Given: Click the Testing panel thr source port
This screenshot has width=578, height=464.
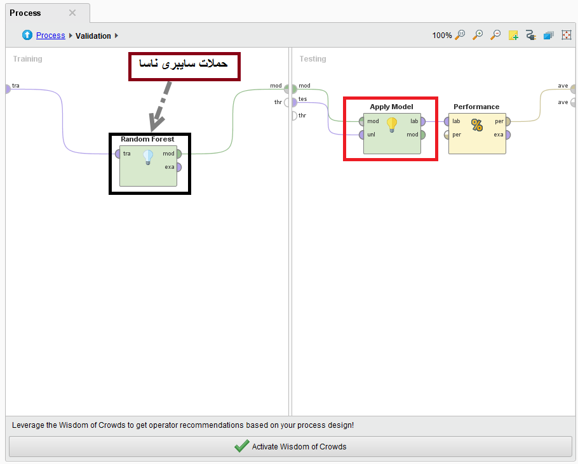Looking at the screenshot, I should (x=294, y=116).
